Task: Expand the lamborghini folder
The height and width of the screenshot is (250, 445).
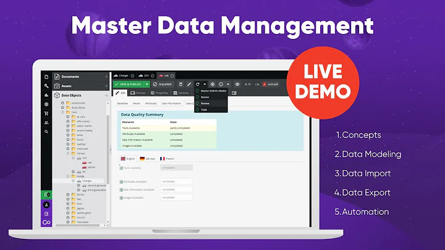Action: click(x=68, y=213)
